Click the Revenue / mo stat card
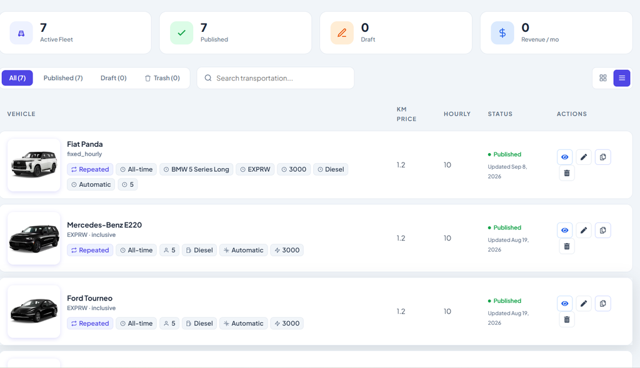The height and width of the screenshot is (368, 640). pos(556,32)
